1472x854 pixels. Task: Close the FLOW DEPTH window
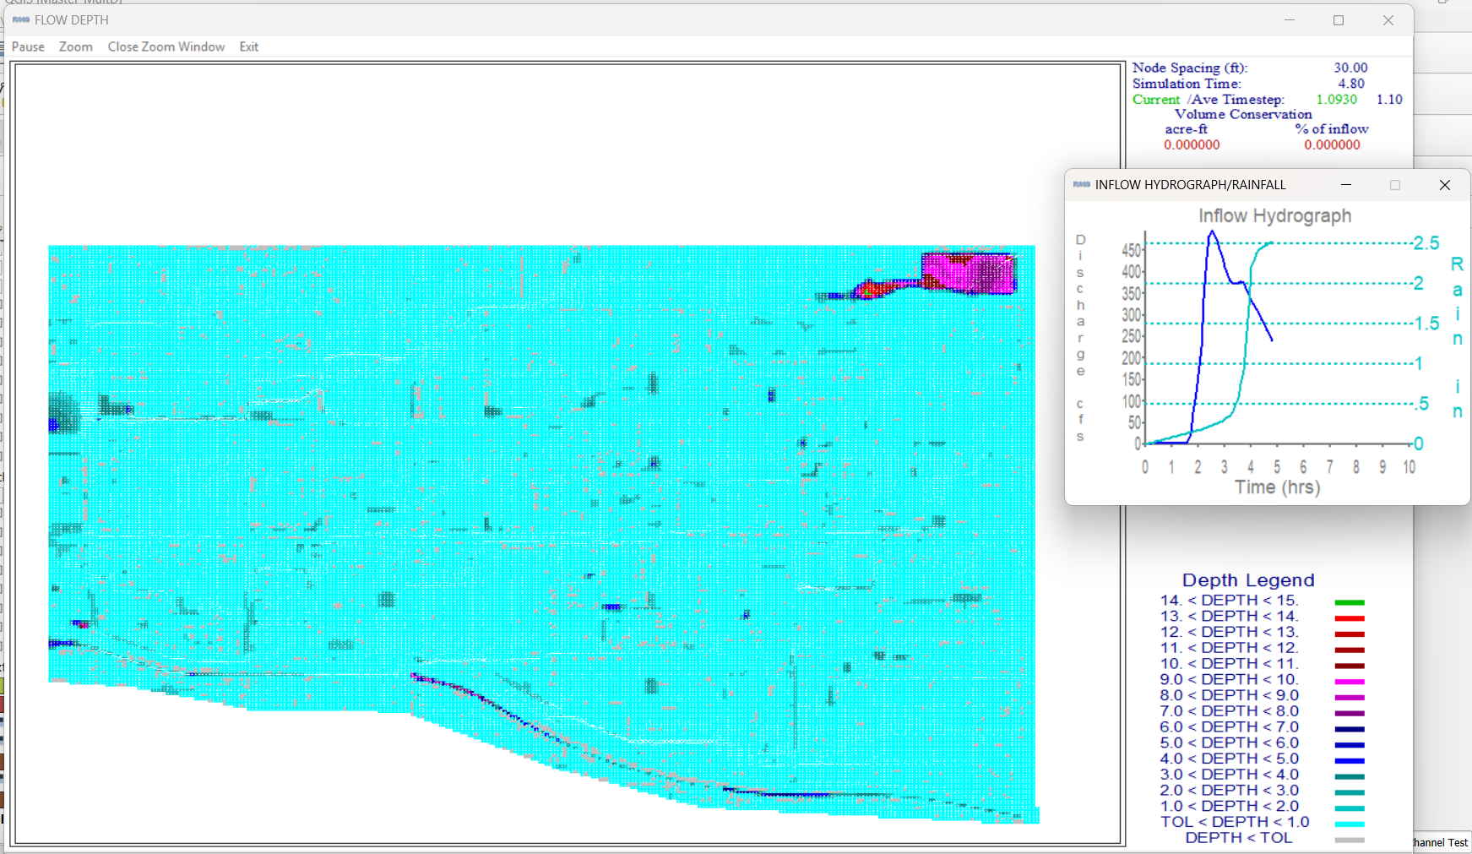coord(1388,20)
